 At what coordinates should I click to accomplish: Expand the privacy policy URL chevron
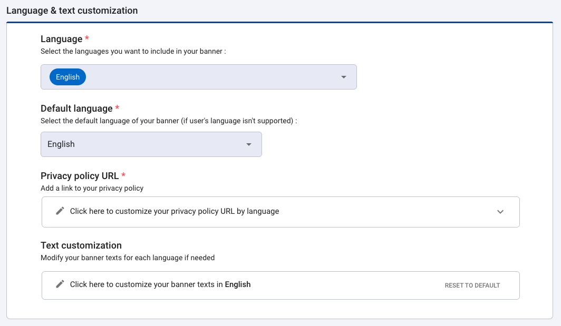(x=500, y=212)
